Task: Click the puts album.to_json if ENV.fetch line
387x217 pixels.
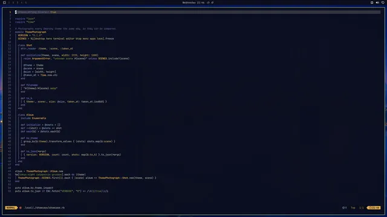Action: click(62, 191)
